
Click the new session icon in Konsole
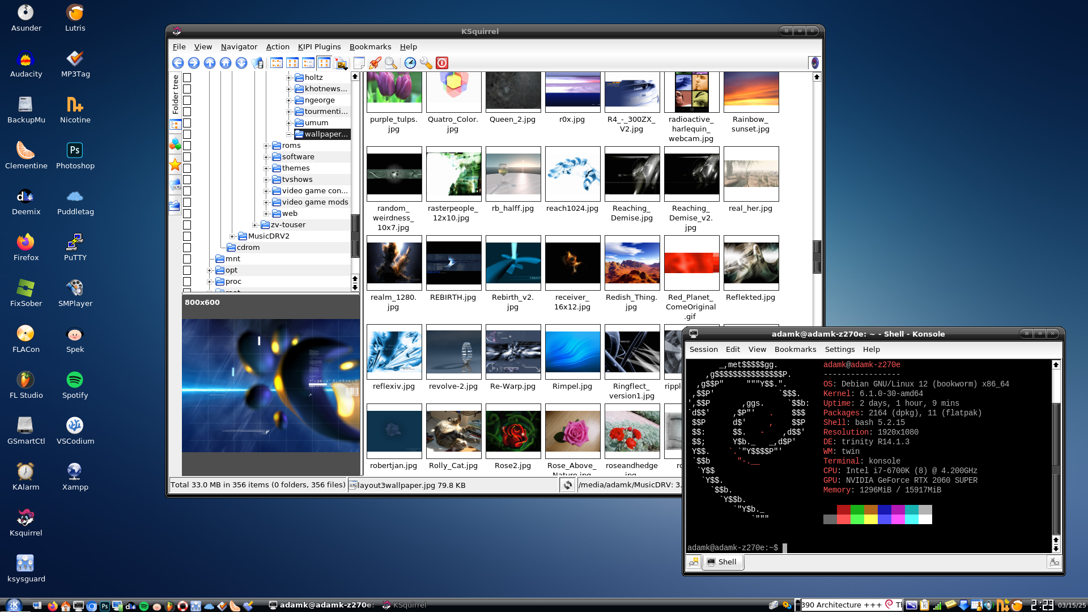pos(694,562)
